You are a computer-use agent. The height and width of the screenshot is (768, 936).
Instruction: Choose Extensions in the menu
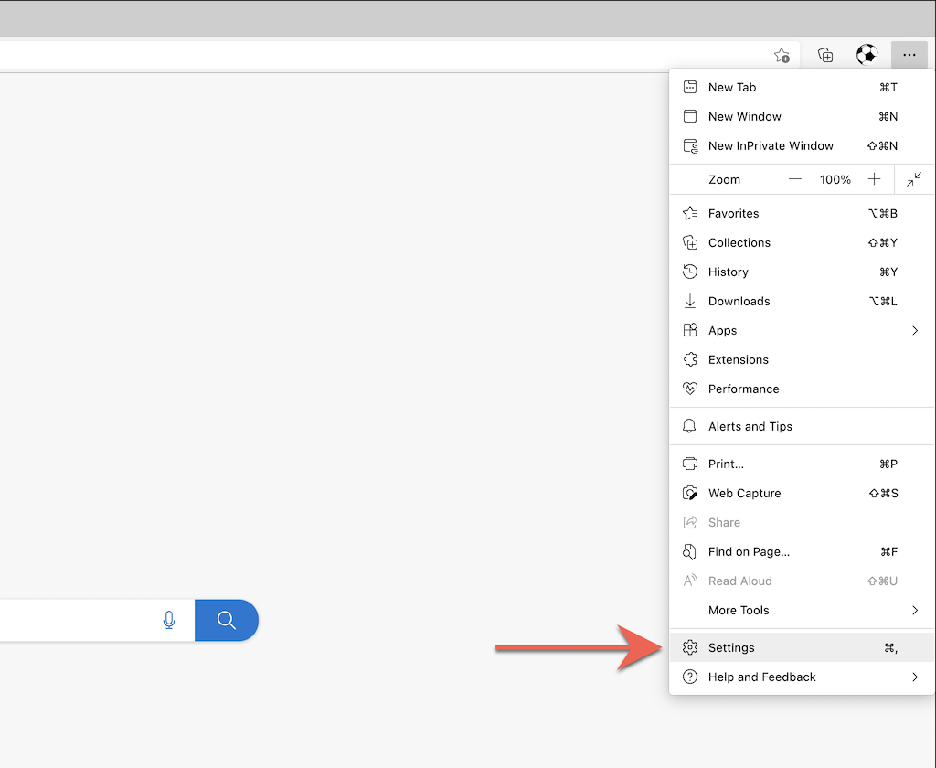738,359
